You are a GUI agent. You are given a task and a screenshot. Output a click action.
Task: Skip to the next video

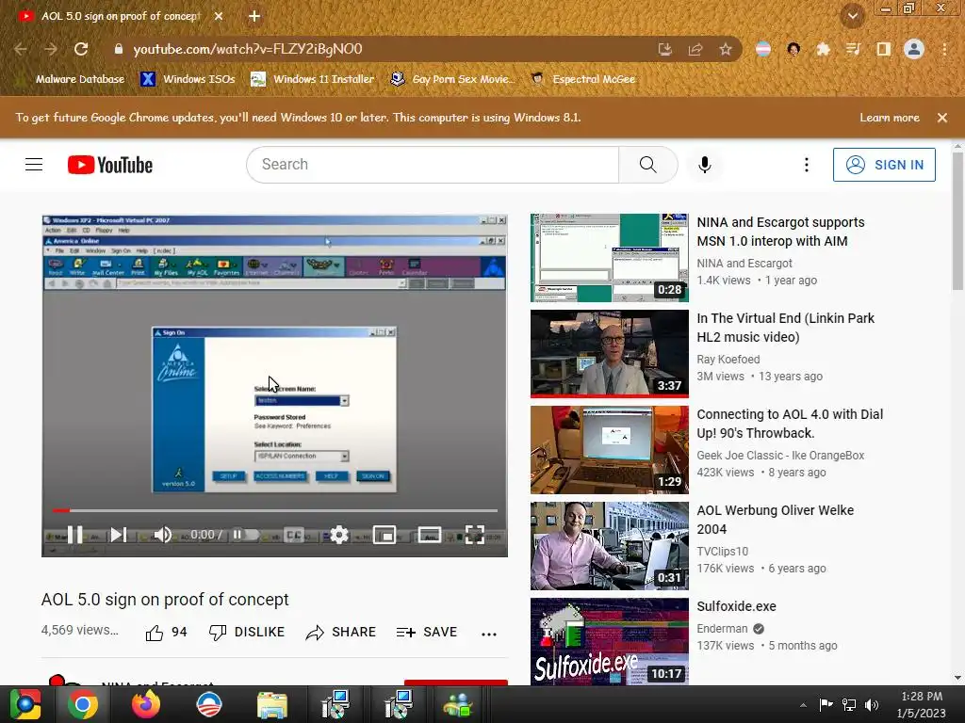118,535
